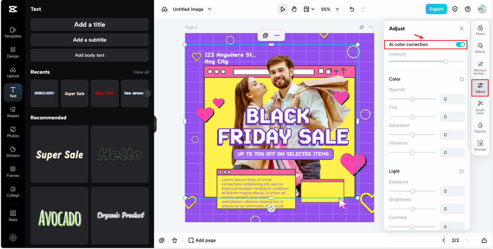
Task: Click the Export button
Action: pos(436,9)
